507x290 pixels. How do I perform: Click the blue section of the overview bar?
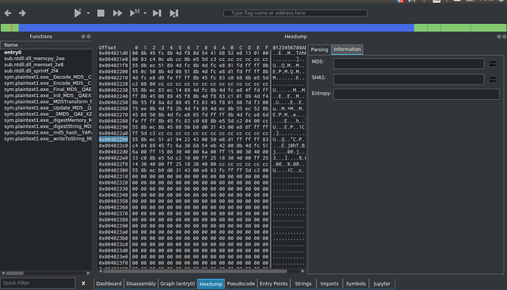pyautogui.click(x=216, y=27)
